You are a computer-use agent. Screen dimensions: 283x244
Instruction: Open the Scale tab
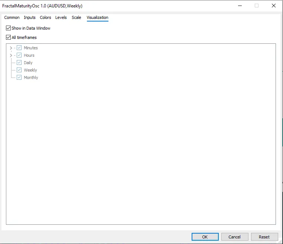76,17
